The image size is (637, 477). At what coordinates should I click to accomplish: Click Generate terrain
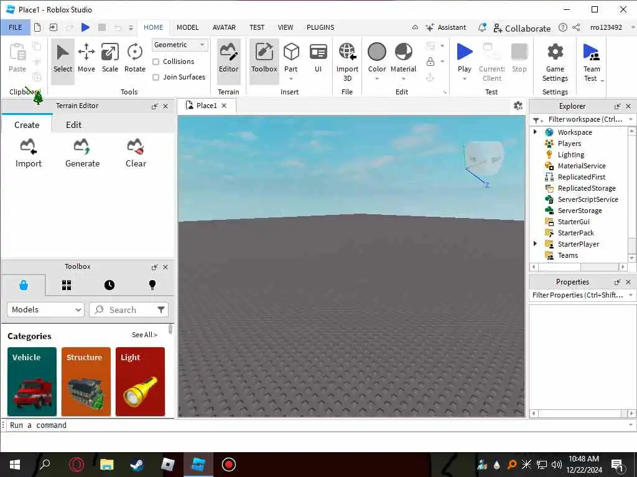click(x=83, y=153)
